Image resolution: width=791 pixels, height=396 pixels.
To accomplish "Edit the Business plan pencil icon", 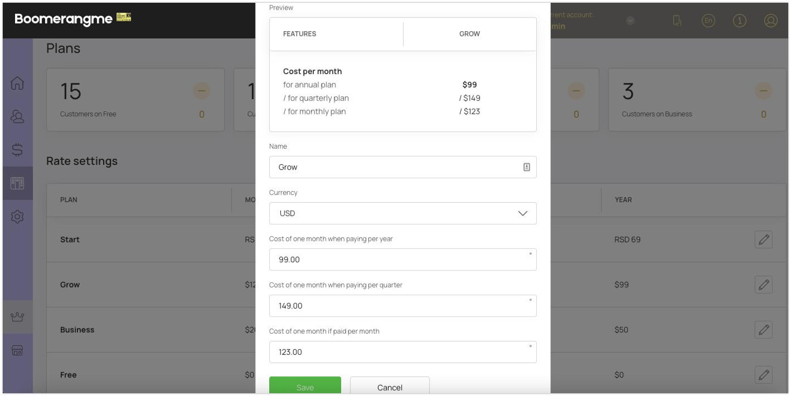I will click(x=763, y=330).
